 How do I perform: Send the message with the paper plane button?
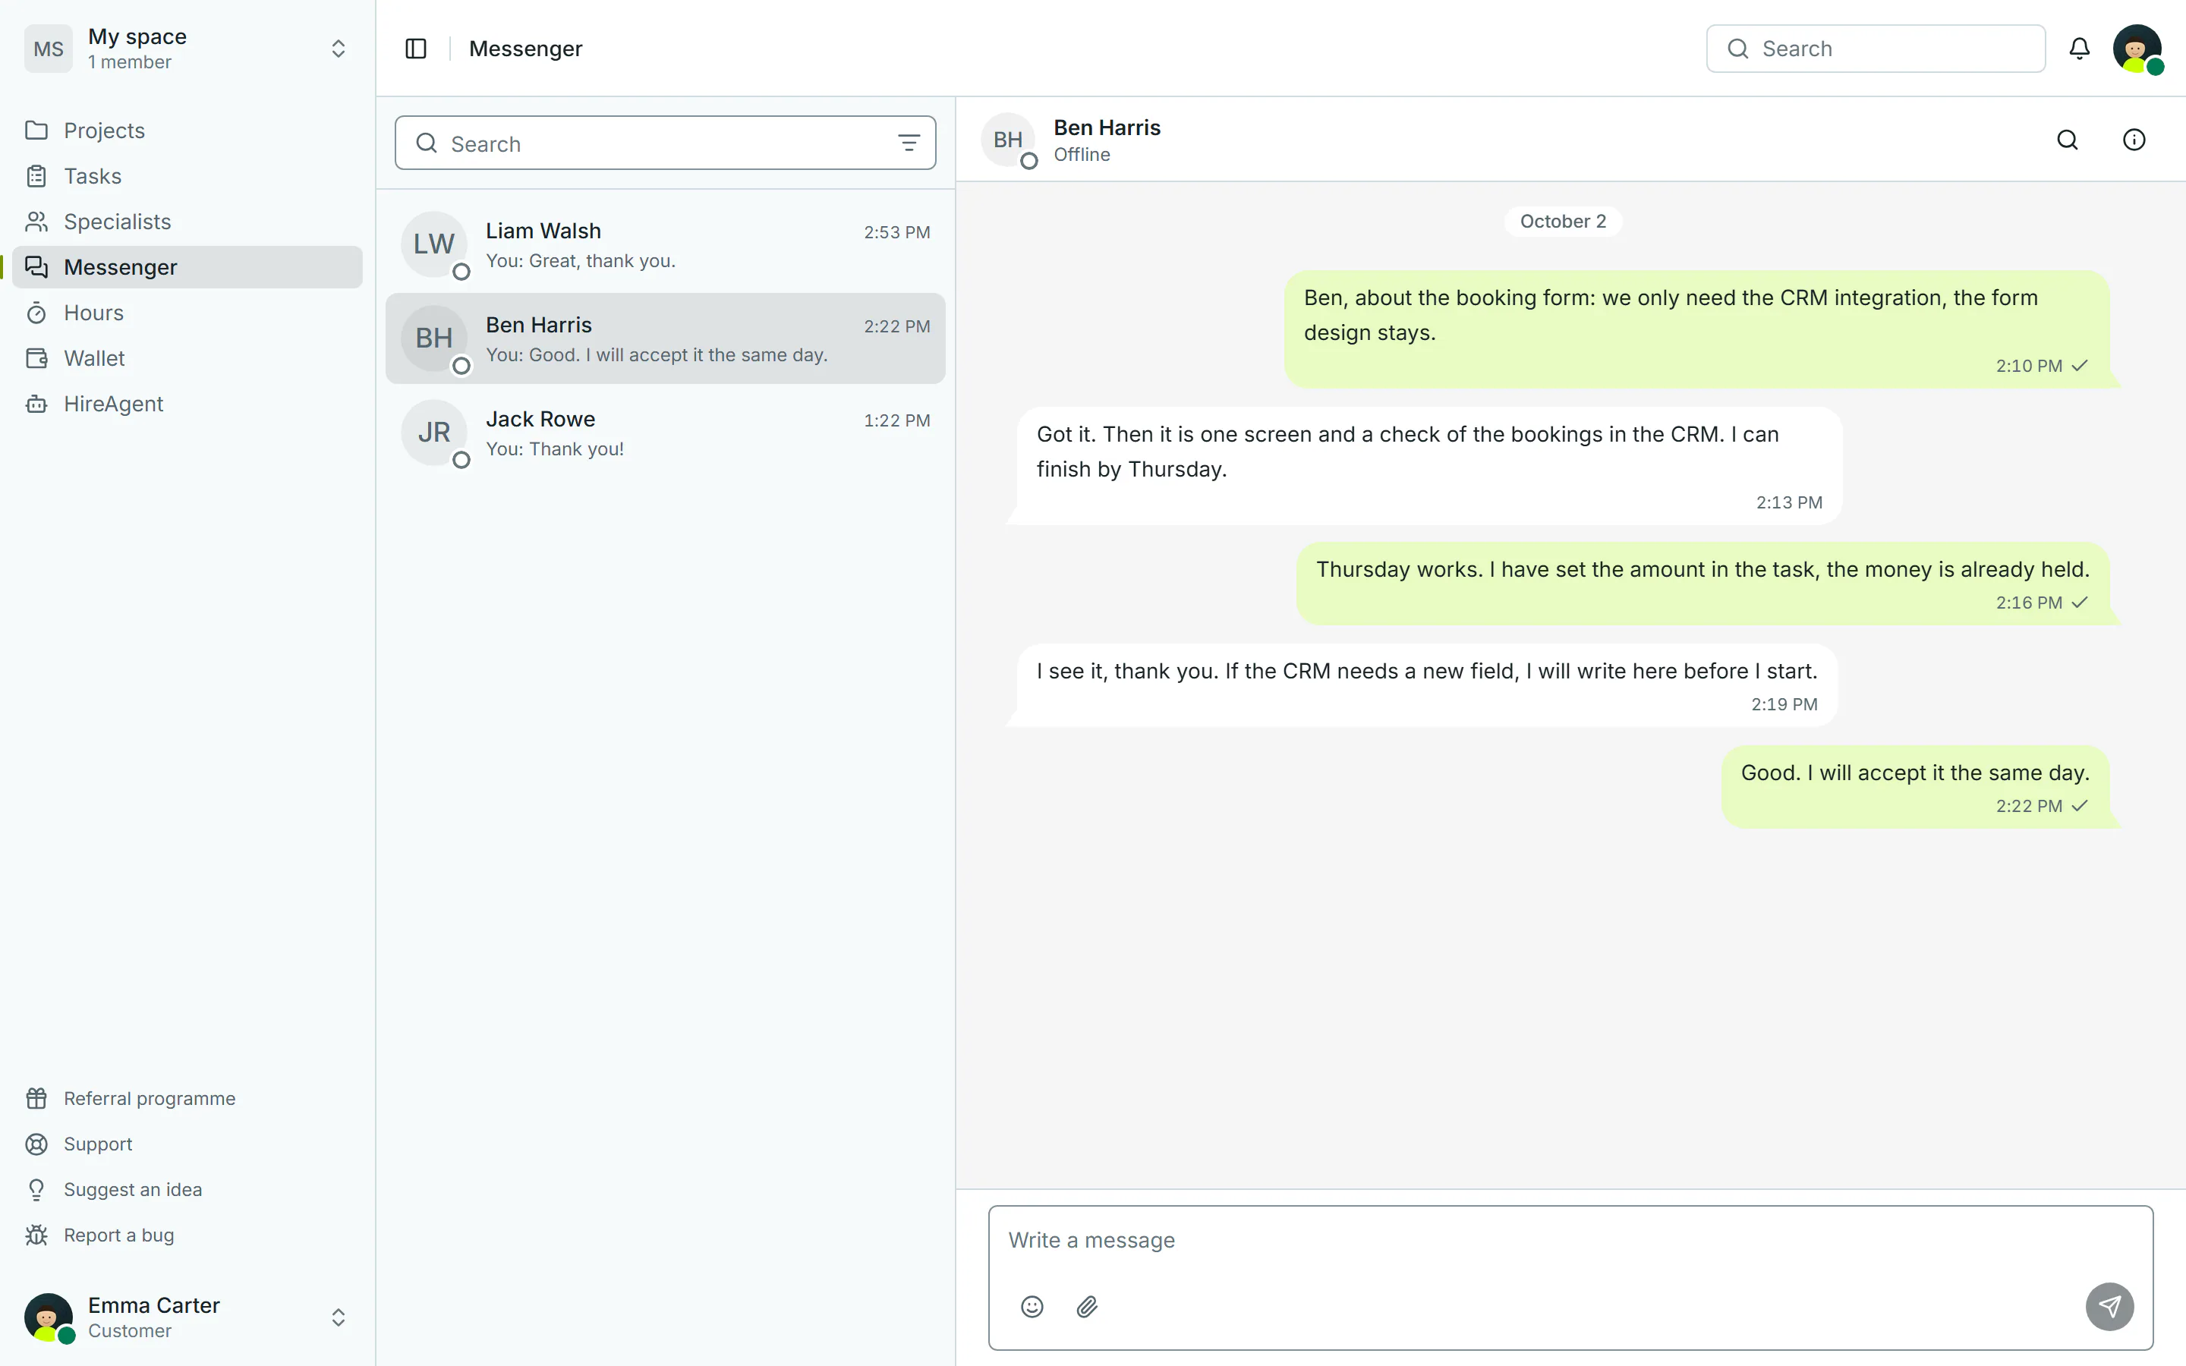click(x=2109, y=1306)
